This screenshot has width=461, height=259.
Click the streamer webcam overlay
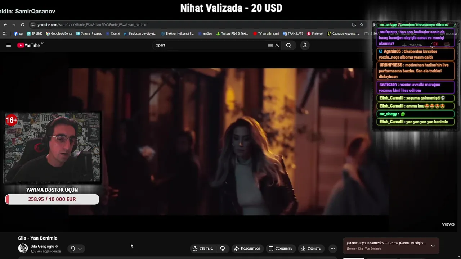point(52,147)
